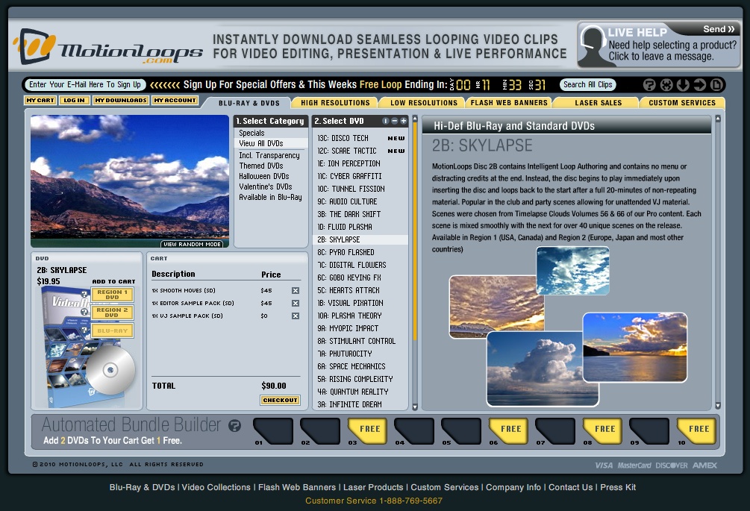
Task: Select 13C: Disco Tech DVD
Action: click(x=360, y=138)
